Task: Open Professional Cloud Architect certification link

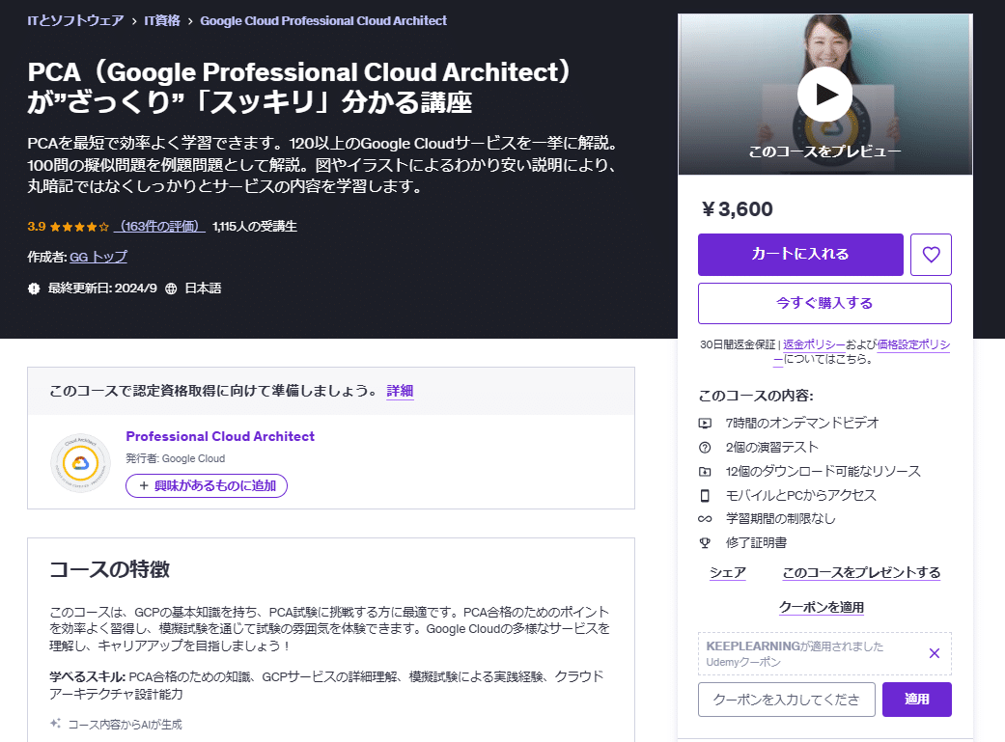Action: click(220, 436)
